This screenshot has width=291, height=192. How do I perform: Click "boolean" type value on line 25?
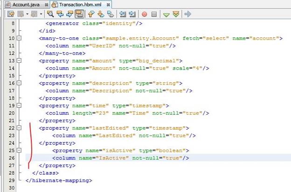point(171,151)
